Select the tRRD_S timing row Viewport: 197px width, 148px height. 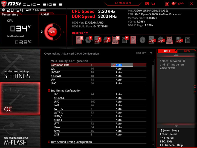pyautogui.click(x=100, y=116)
